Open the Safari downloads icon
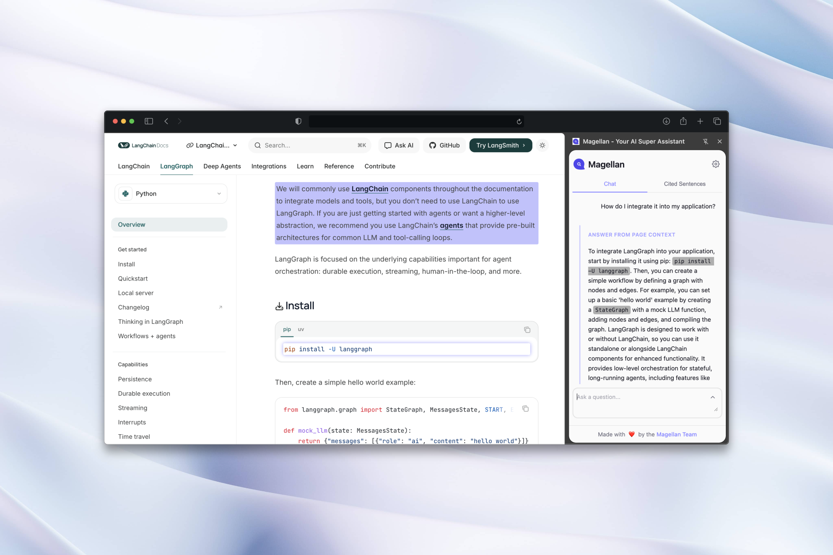This screenshot has width=833, height=555. (666, 121)
